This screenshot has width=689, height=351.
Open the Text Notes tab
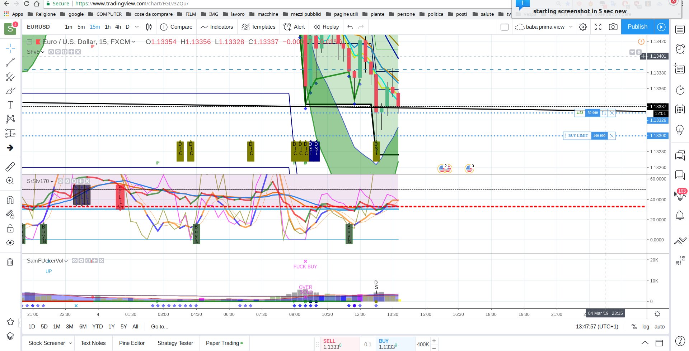[93, 343]
